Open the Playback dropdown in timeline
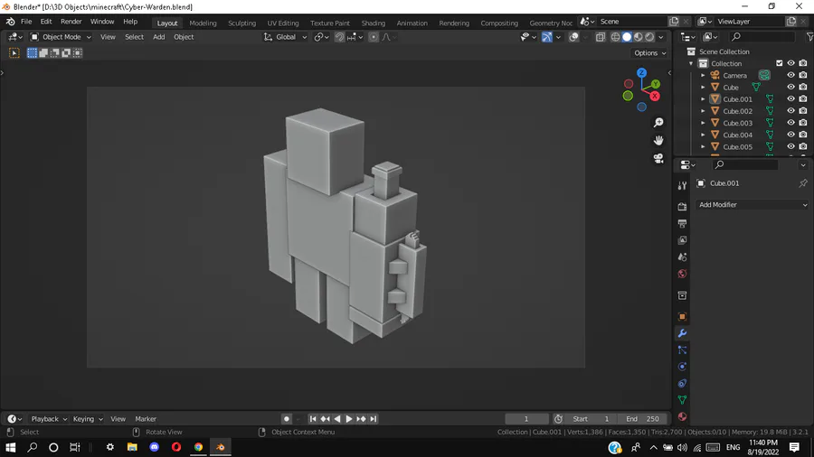The width and height of the screenshot is (814, 457). (49, 419)
